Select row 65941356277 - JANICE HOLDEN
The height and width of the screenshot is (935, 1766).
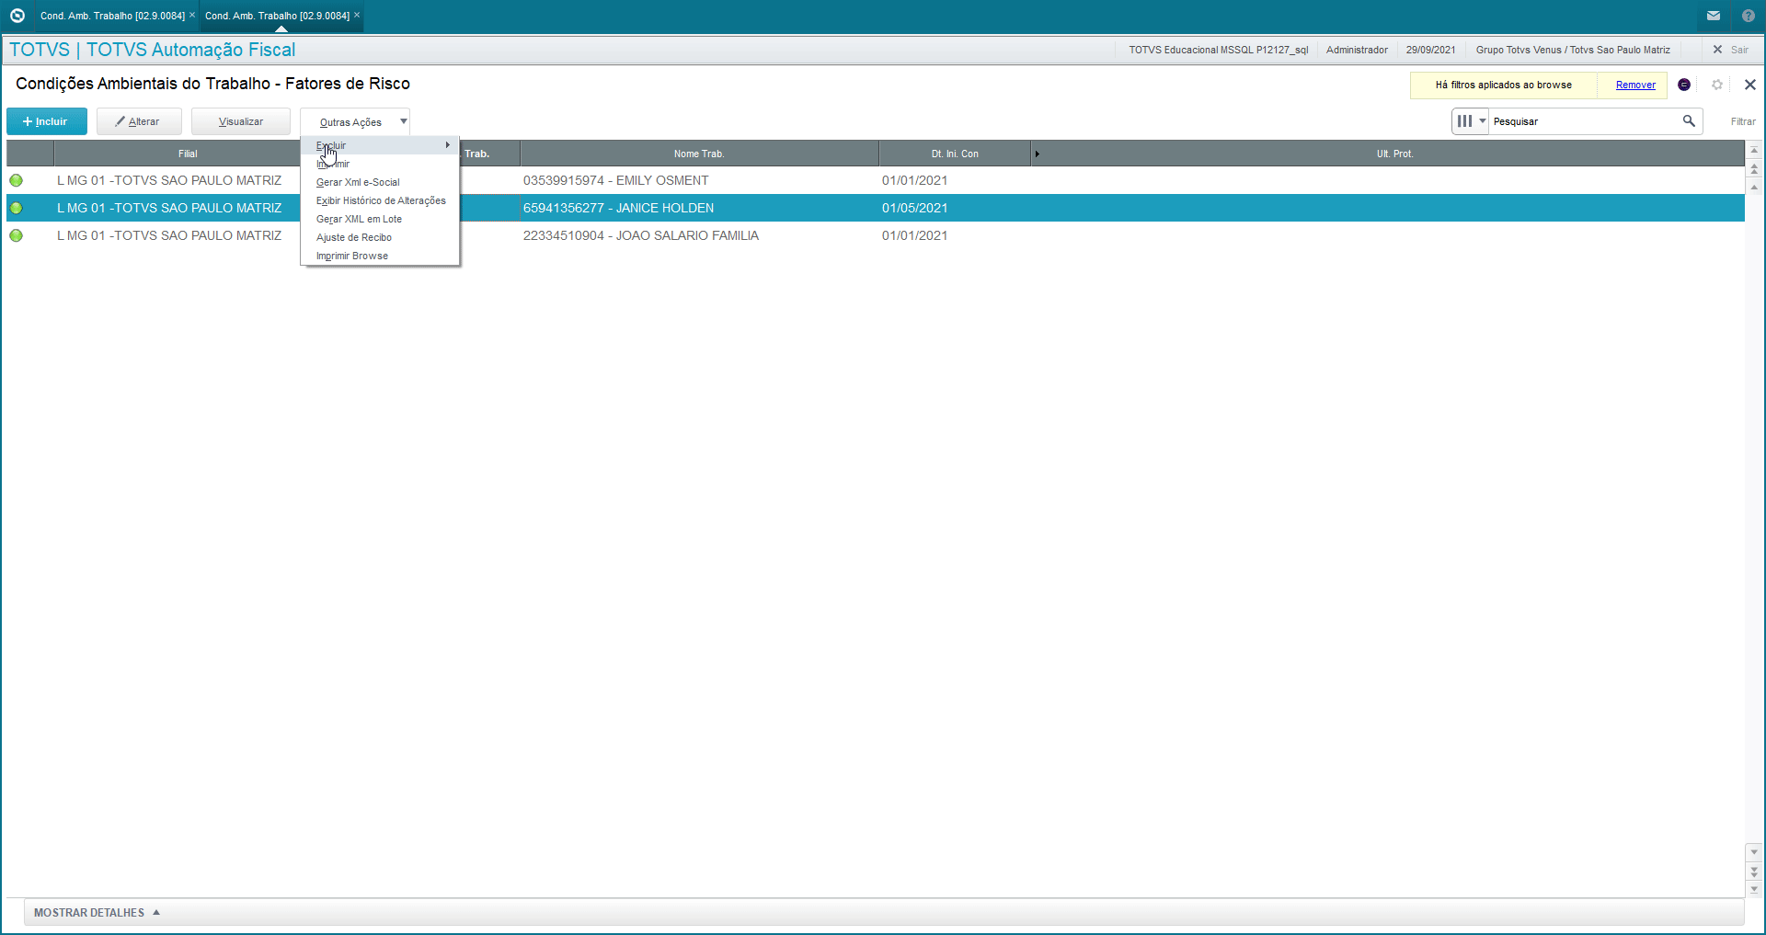pos(875,208)
